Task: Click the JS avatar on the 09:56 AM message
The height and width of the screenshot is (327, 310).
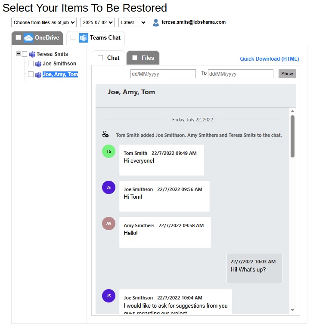Action: click(108, 187)
